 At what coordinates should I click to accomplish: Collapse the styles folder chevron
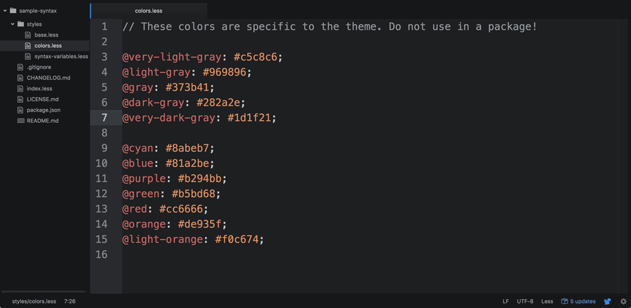13,24
